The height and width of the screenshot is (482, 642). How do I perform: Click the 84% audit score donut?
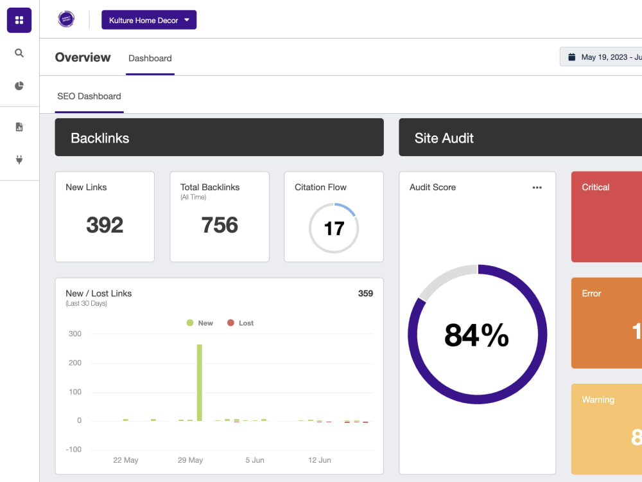coord(478,334)
